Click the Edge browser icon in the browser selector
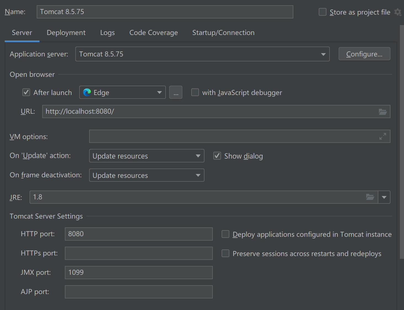 pyautogui.click(x=87, y=92)
